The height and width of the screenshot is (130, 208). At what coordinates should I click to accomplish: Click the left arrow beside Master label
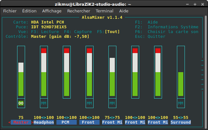(x=10, y=122)
